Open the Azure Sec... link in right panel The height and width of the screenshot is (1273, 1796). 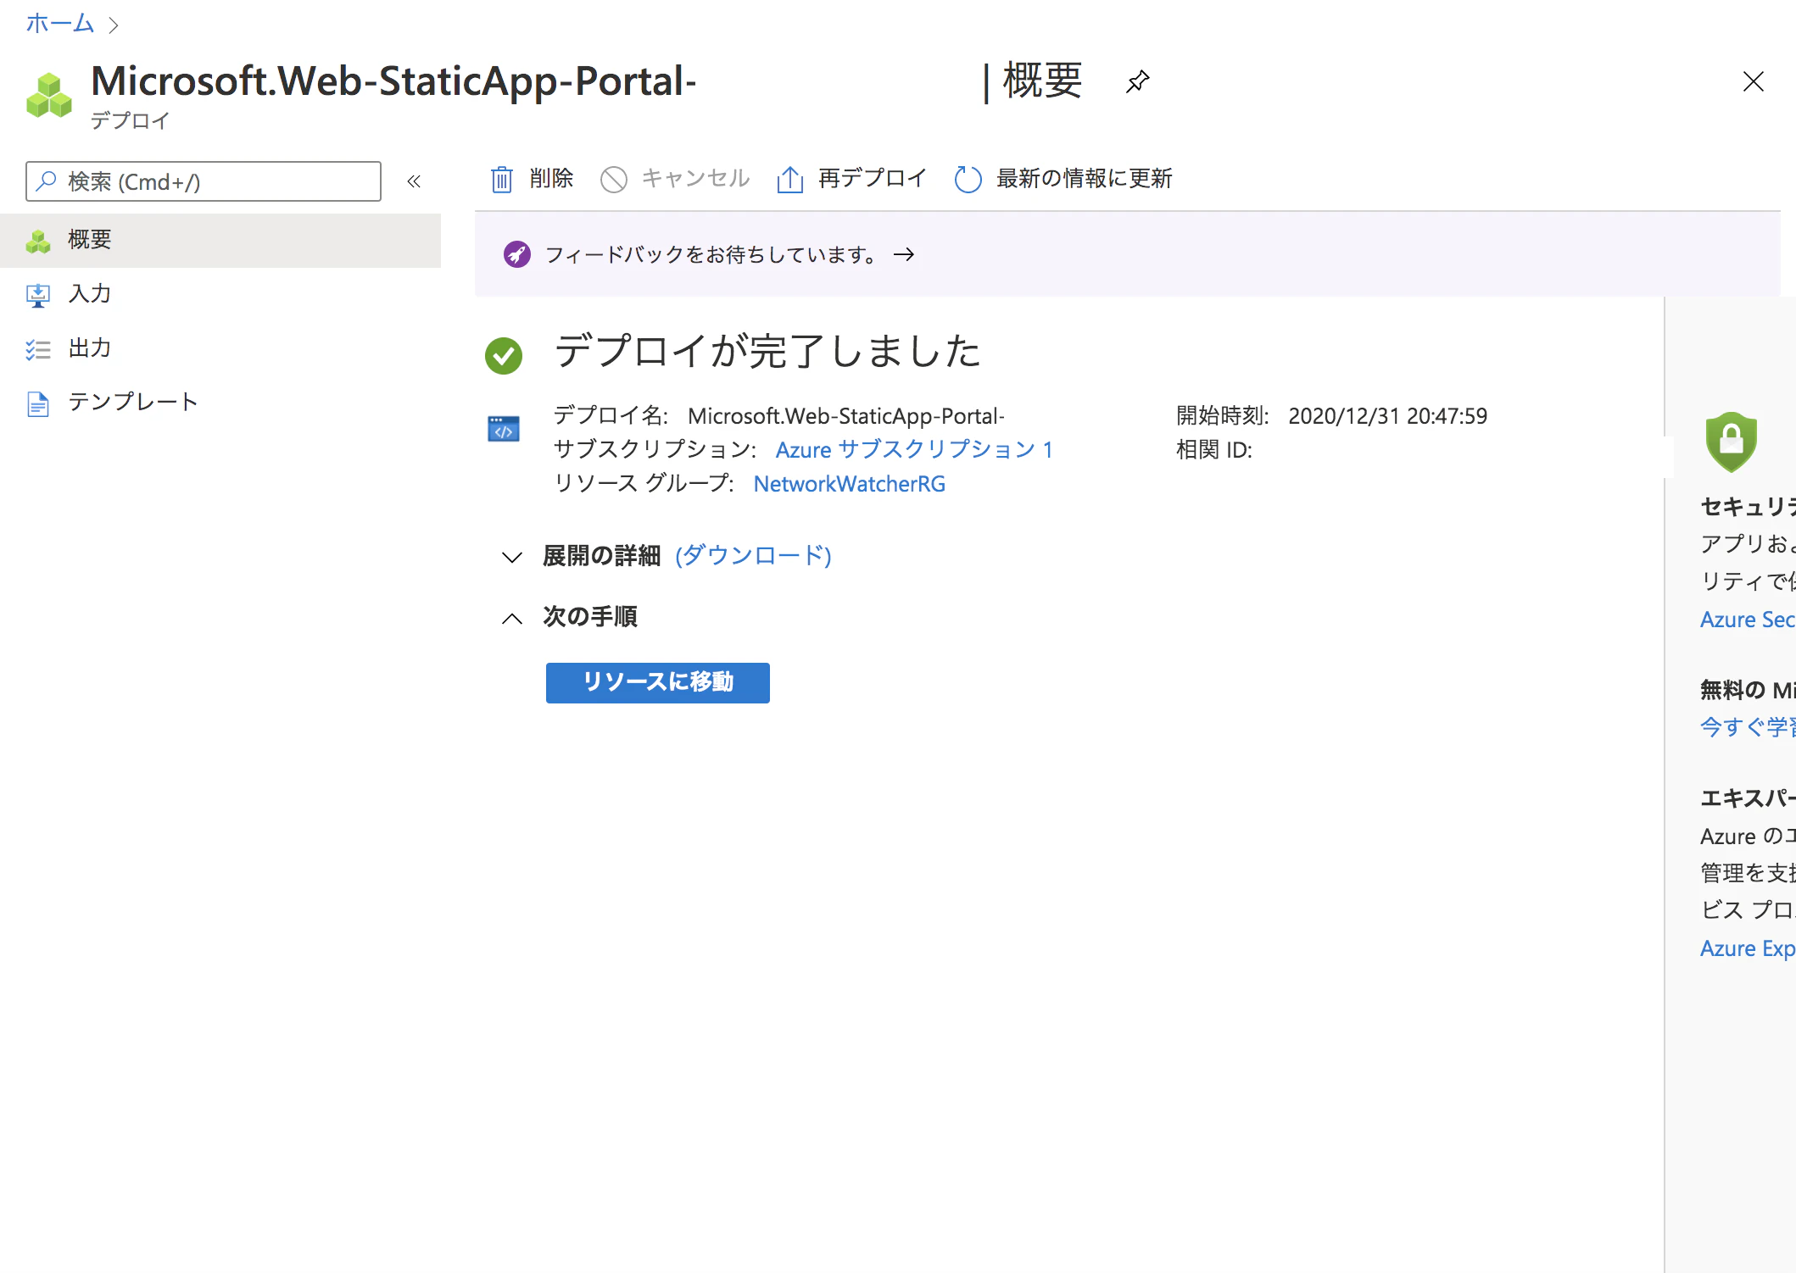pyautogui.click(x=1748, y=620)
